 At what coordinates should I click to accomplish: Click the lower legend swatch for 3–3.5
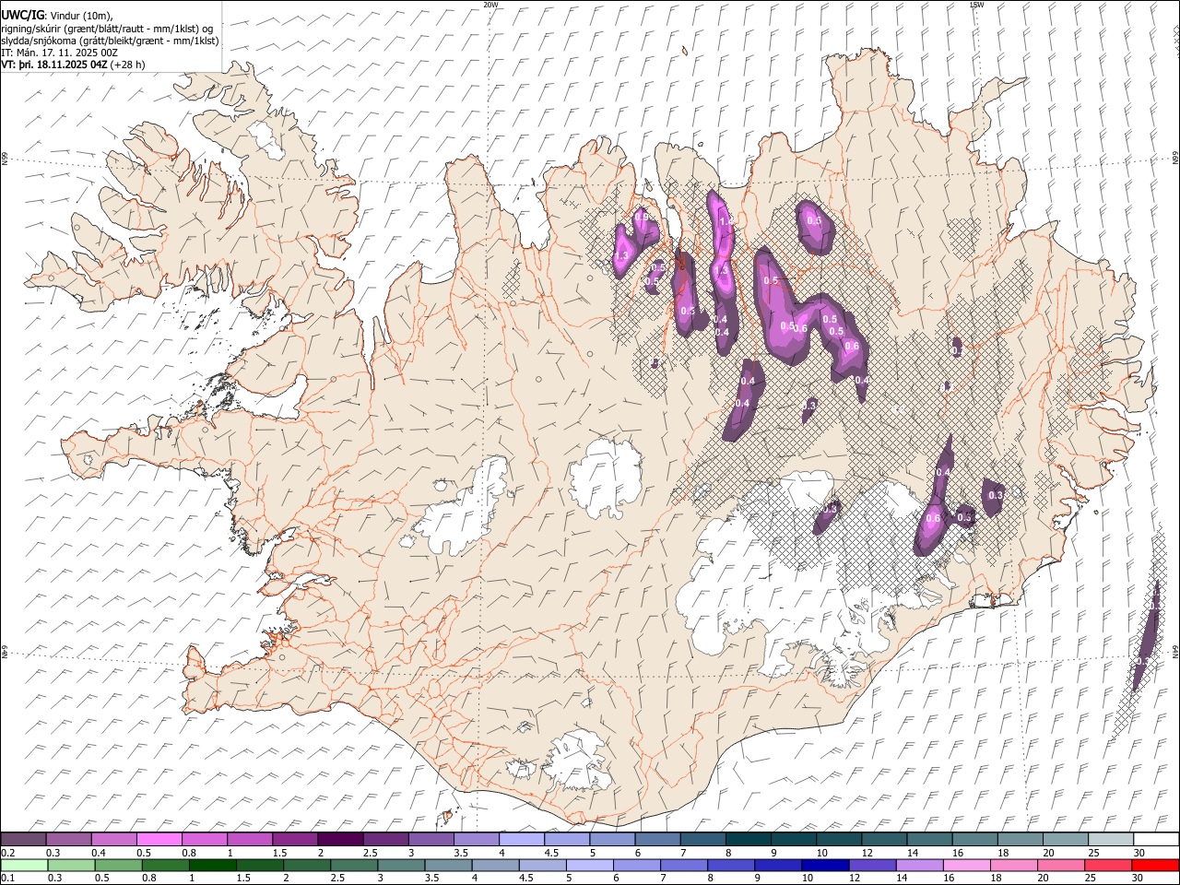tap(401, 865)
